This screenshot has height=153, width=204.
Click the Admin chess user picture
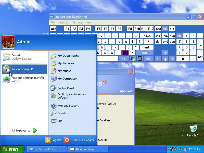[x=8, y=42]
